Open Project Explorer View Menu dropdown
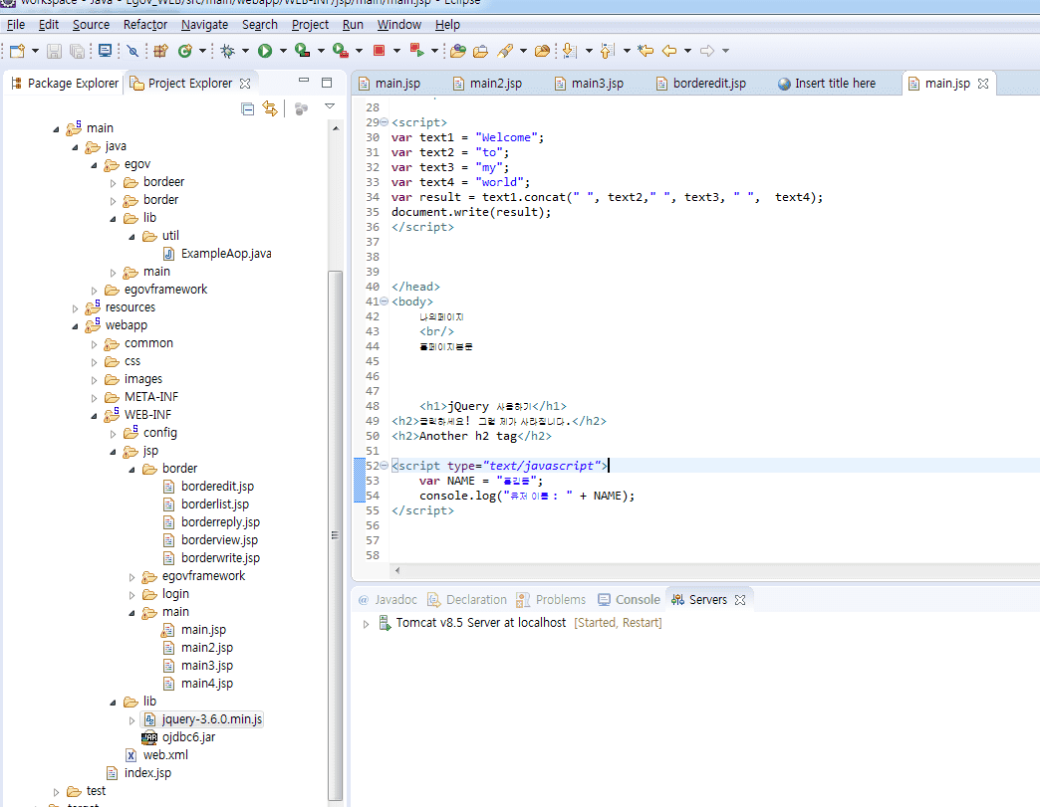 click(330, 107)
